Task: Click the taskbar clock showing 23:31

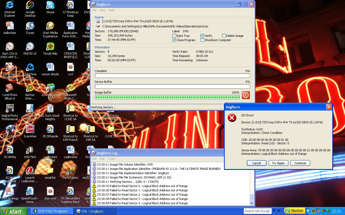Action: click(337, 211)
